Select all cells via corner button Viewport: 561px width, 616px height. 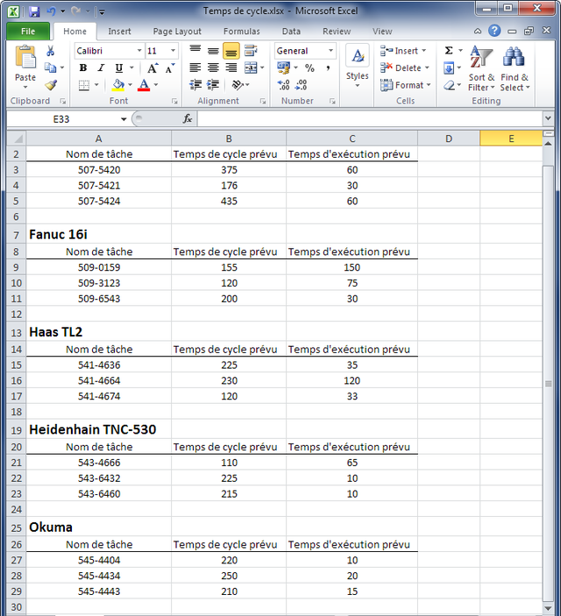(x=16, y=138)
